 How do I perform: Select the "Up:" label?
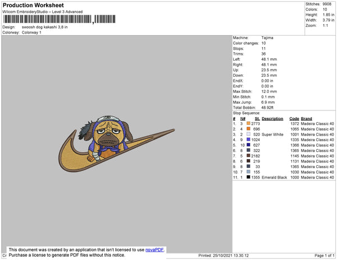(236, 70)
